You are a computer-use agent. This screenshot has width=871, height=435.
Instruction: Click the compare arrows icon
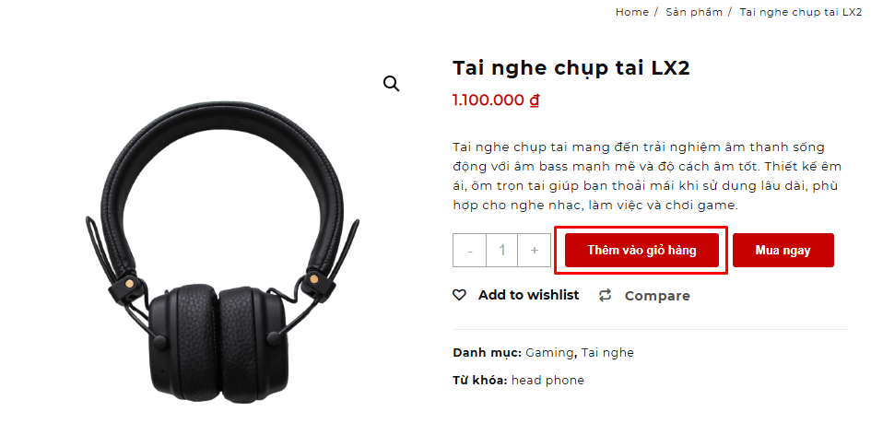605,296
